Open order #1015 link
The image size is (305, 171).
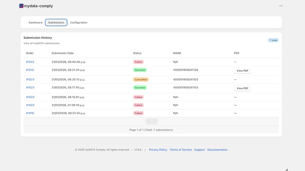coord(30,70)
